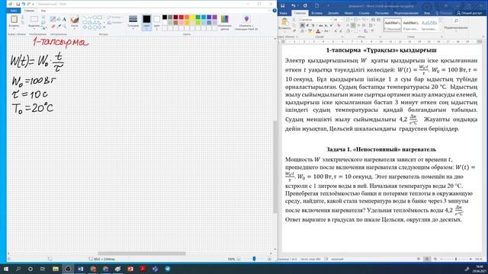The height and width of the screenshot is (274, 488).
Task: Pick the green color swatch in Paint
Action: coord(198,17)
